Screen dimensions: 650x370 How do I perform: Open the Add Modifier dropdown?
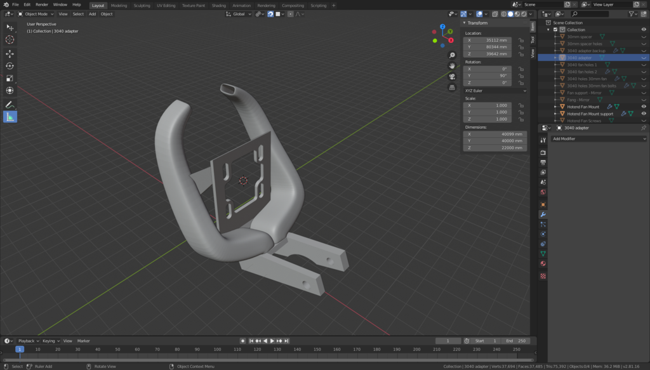pos(599,138)
